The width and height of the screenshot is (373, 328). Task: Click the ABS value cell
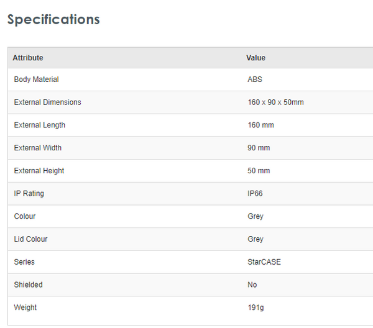(x=255, y=80)
